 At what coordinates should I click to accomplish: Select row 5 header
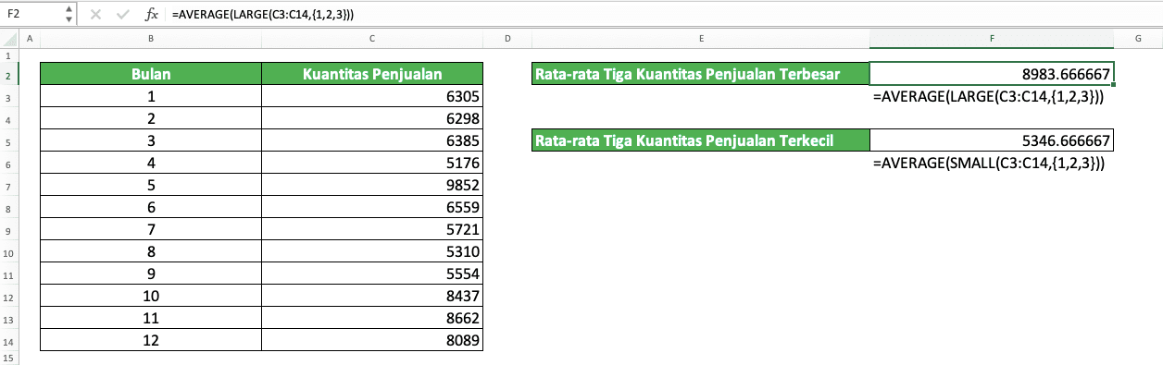coord(8,141)
